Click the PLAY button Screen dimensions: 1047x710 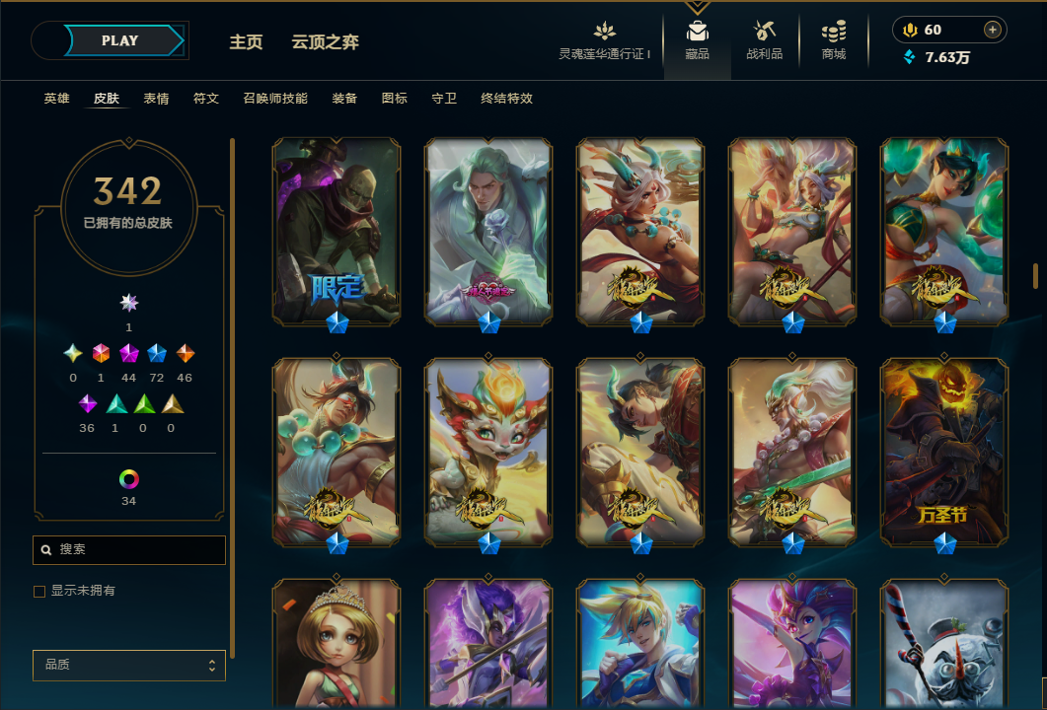[119, 40]
